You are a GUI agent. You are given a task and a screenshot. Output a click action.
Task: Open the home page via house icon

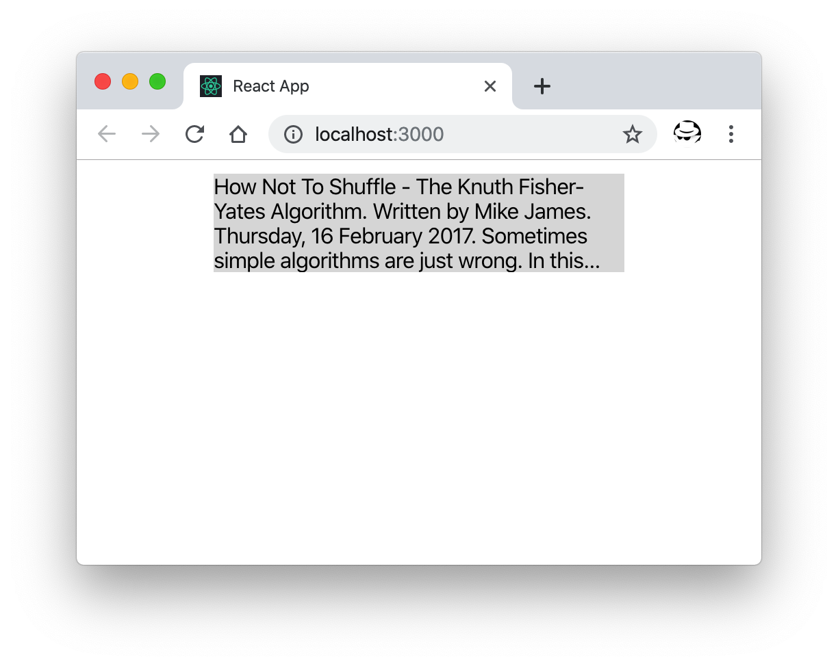(238, 134)
